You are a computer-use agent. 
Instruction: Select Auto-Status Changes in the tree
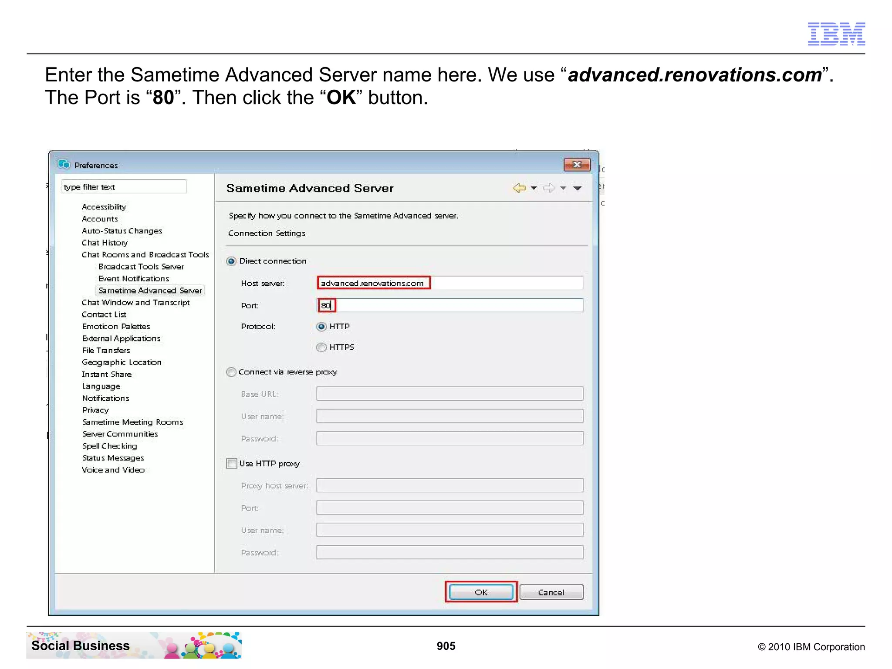[x=122, y=231]
